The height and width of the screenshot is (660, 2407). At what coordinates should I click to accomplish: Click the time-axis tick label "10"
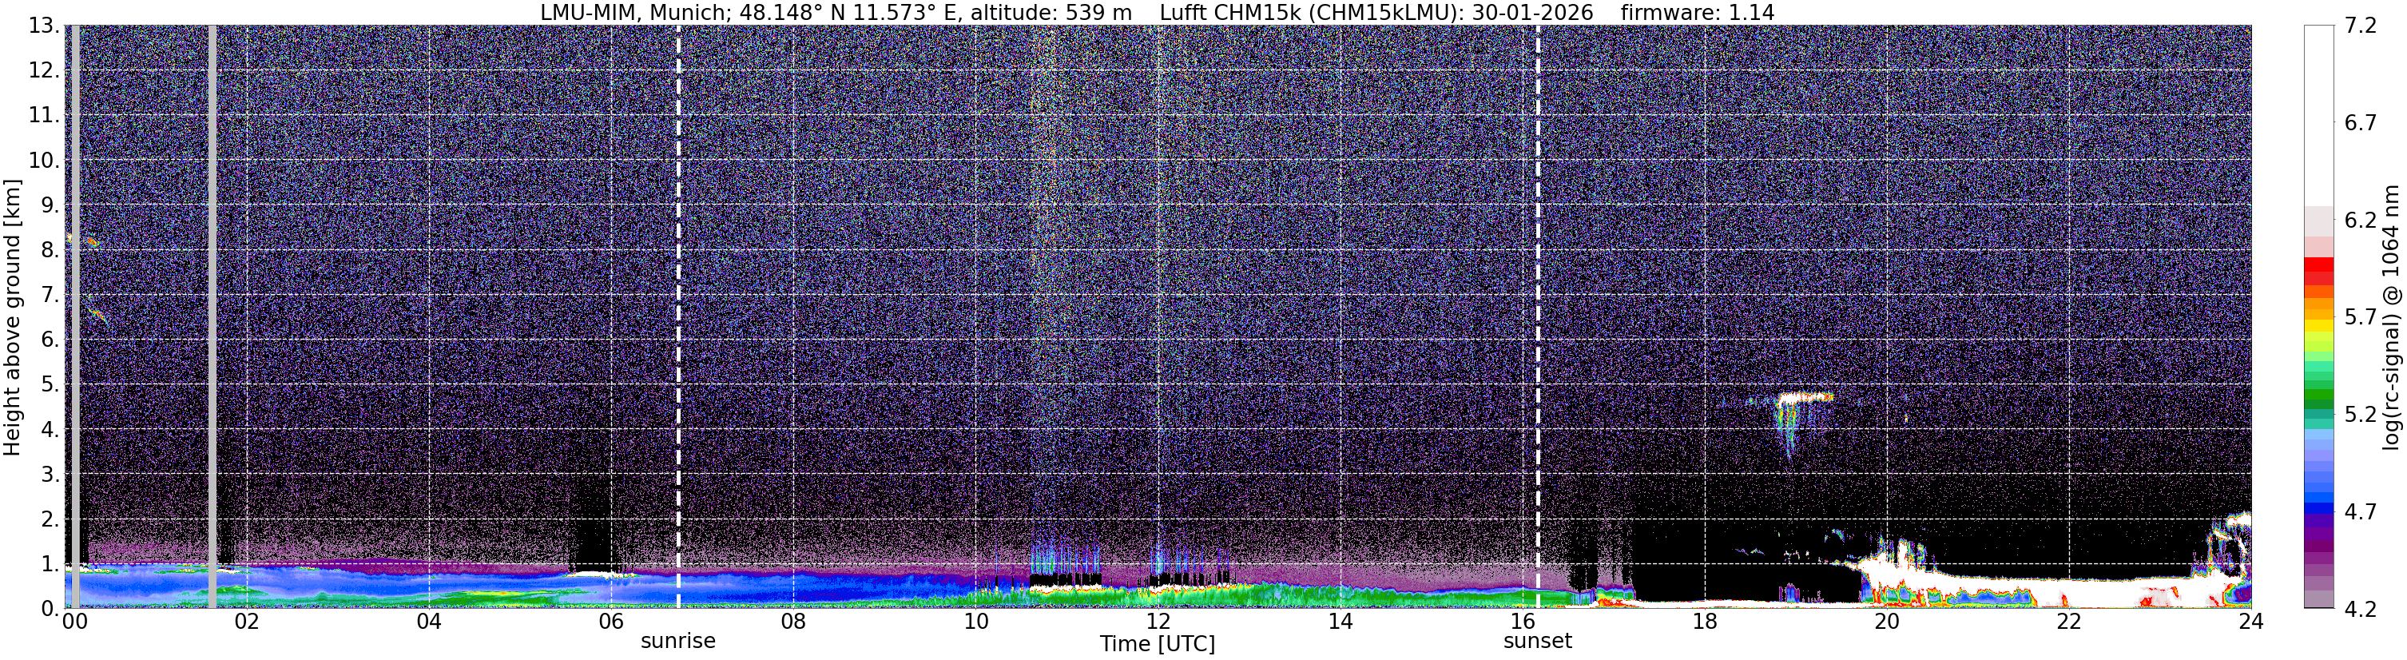point(975,622)
